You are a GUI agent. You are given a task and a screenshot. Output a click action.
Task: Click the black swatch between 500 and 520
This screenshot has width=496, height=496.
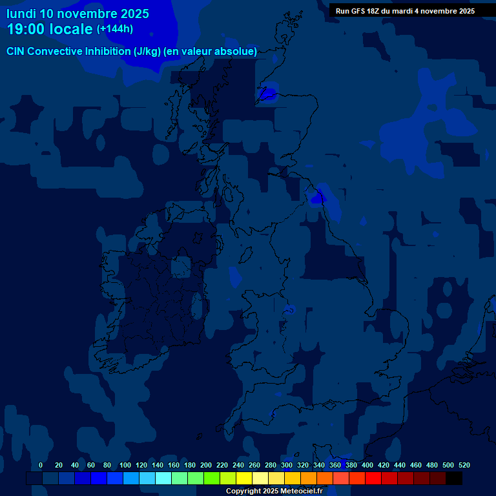coord(453,478)
